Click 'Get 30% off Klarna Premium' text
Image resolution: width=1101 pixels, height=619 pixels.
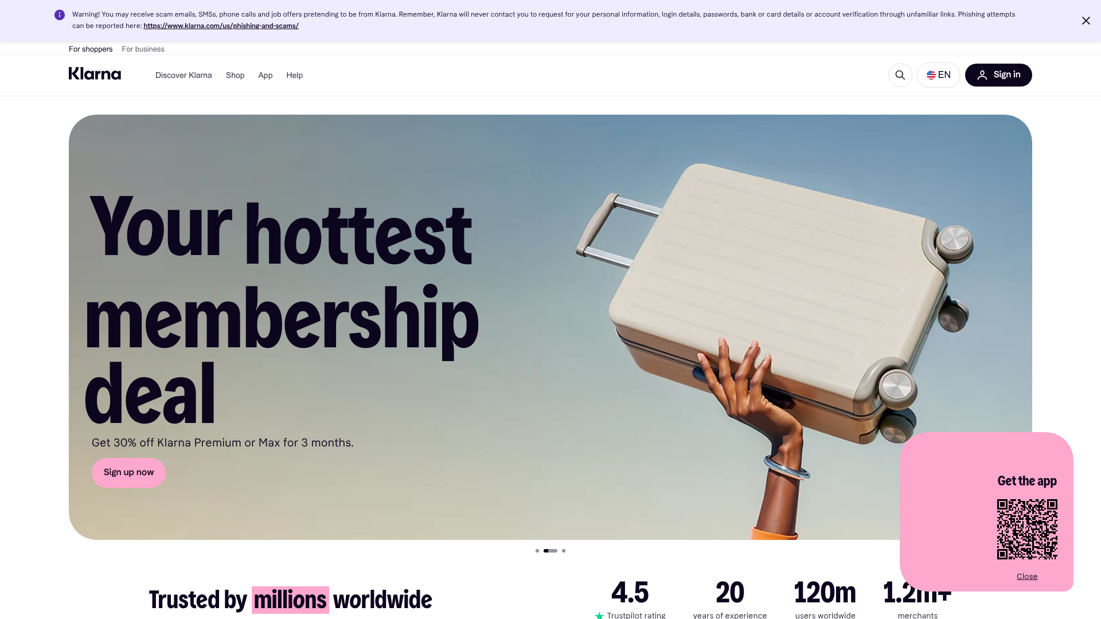click(222, 443)
